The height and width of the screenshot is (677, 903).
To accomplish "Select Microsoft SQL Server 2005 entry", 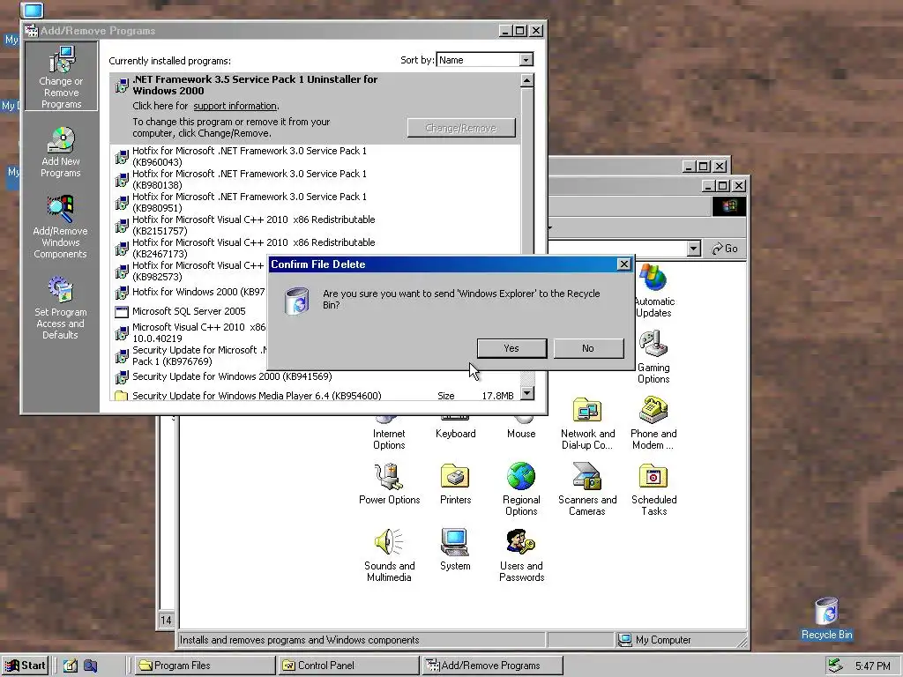I will coord(189,311).
